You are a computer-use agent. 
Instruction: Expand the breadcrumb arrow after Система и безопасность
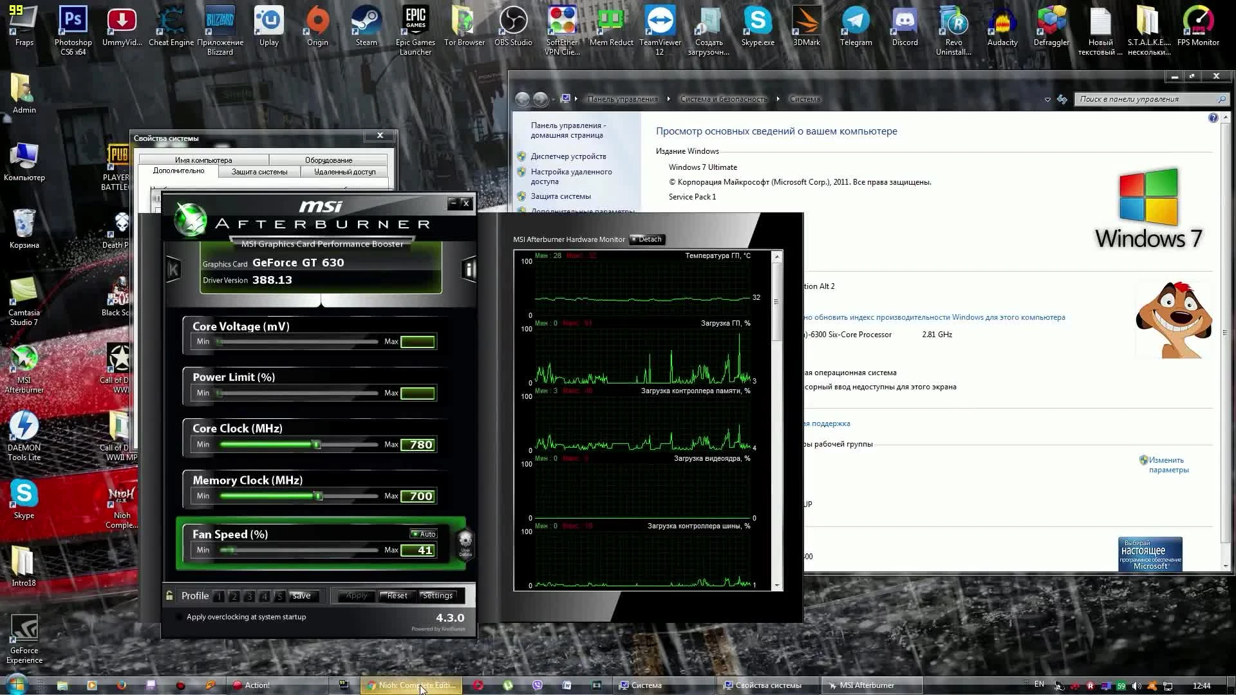click(778, 99)
